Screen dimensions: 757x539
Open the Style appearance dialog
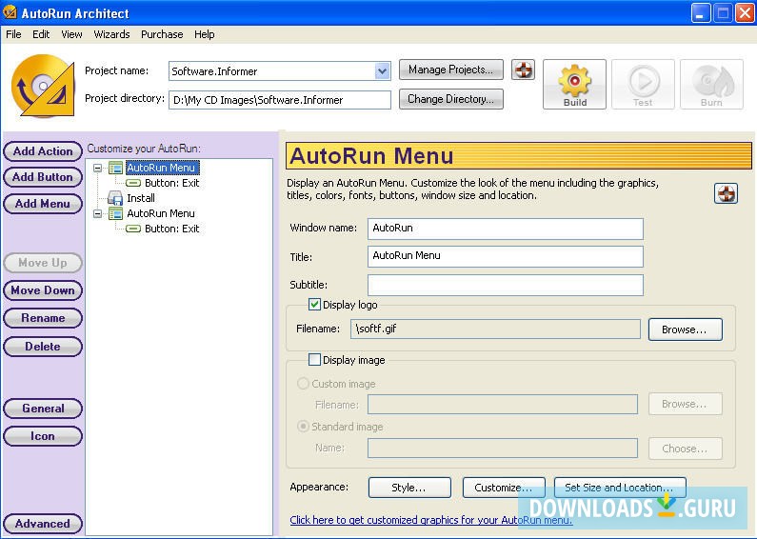pyautogui.click(x=409, y=488)
